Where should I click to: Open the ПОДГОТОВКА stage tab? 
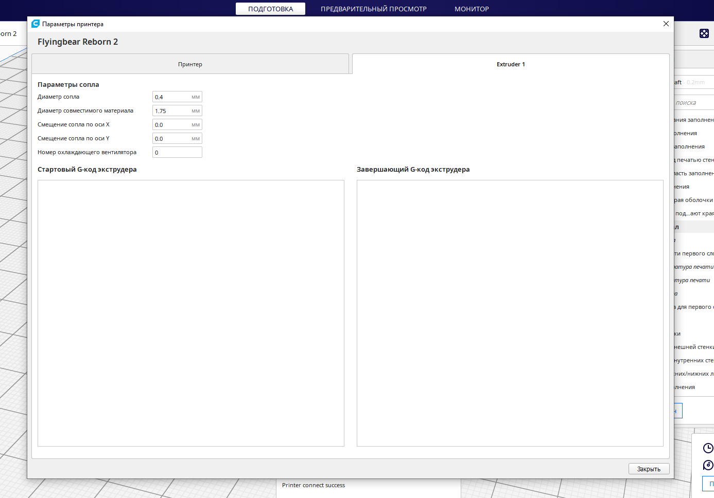tap(270, 9)
